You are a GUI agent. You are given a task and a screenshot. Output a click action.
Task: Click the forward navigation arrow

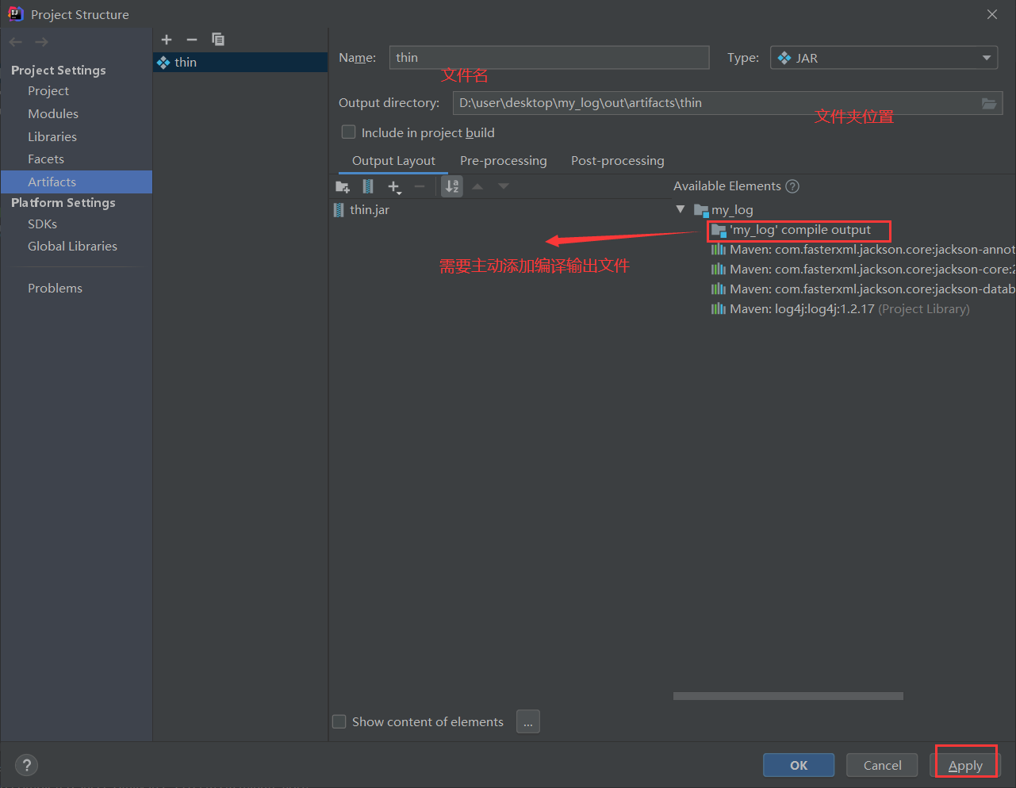tap(41, 42)
